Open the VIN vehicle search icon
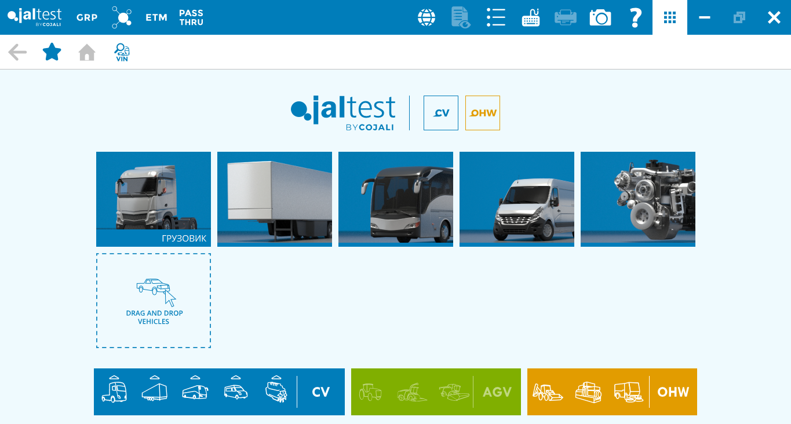The width and height of the screenshot is (791, 424). tap(122, 53)
